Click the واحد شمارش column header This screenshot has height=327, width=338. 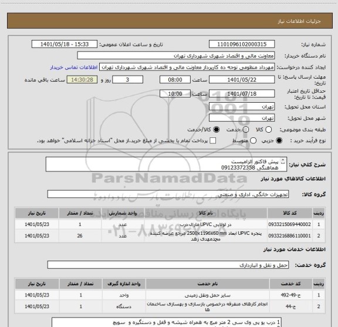(123, 213)
